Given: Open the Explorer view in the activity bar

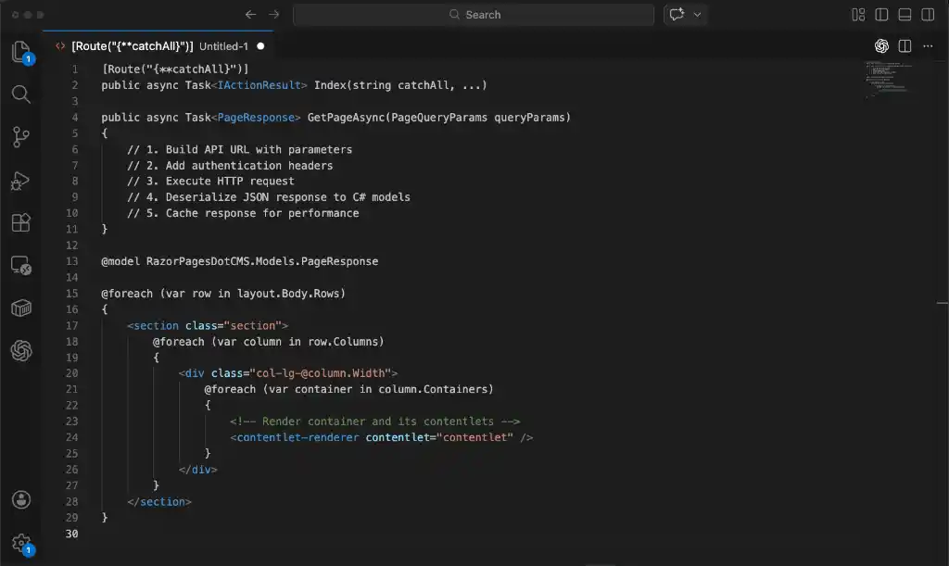Looking at the screenshot, I should 22,53.
